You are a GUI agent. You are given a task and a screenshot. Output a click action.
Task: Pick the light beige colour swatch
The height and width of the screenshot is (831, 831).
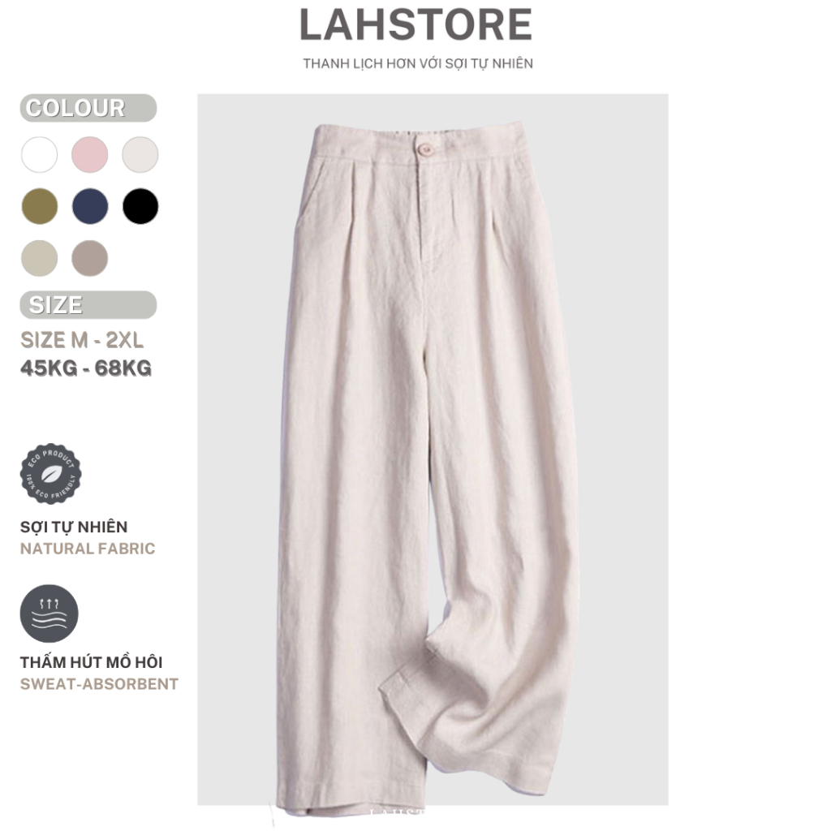39,258
